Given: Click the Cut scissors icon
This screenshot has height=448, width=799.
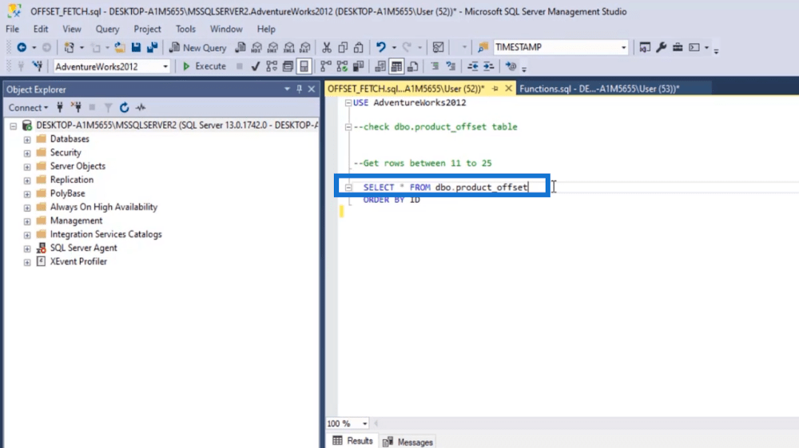Looking at the screenshot, I should coord(327,47).
